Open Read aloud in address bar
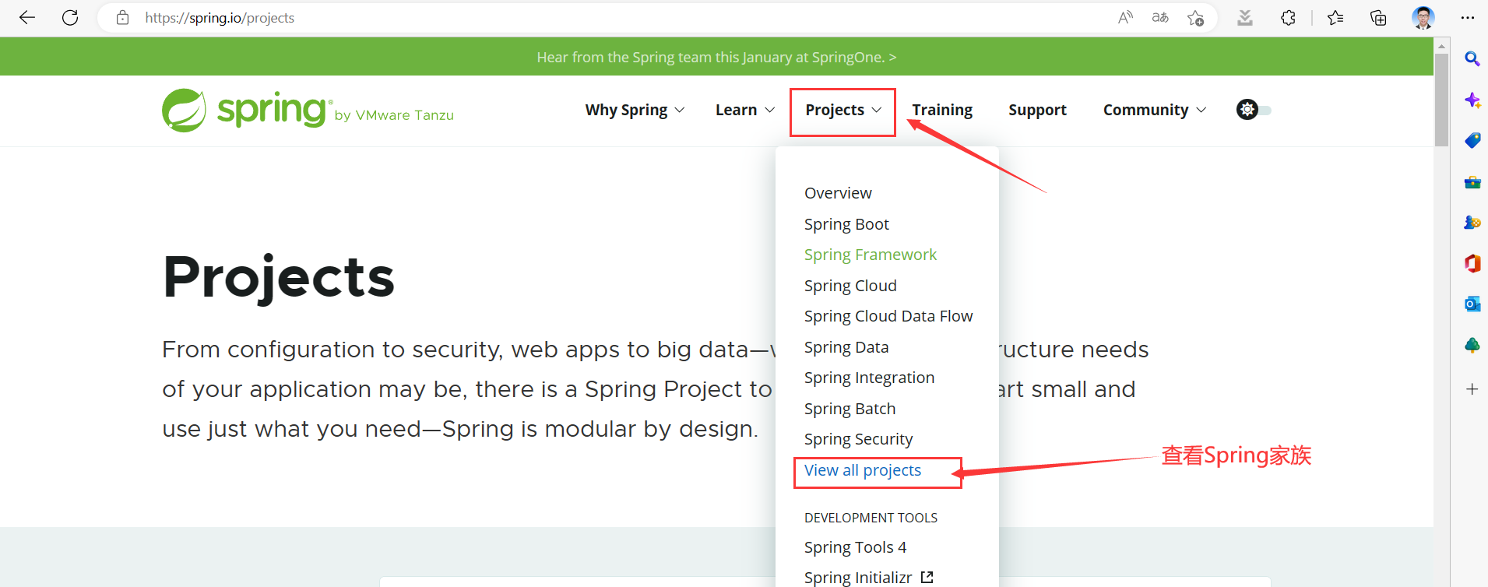This screenshot has width=1488, height=587. 1125,17
